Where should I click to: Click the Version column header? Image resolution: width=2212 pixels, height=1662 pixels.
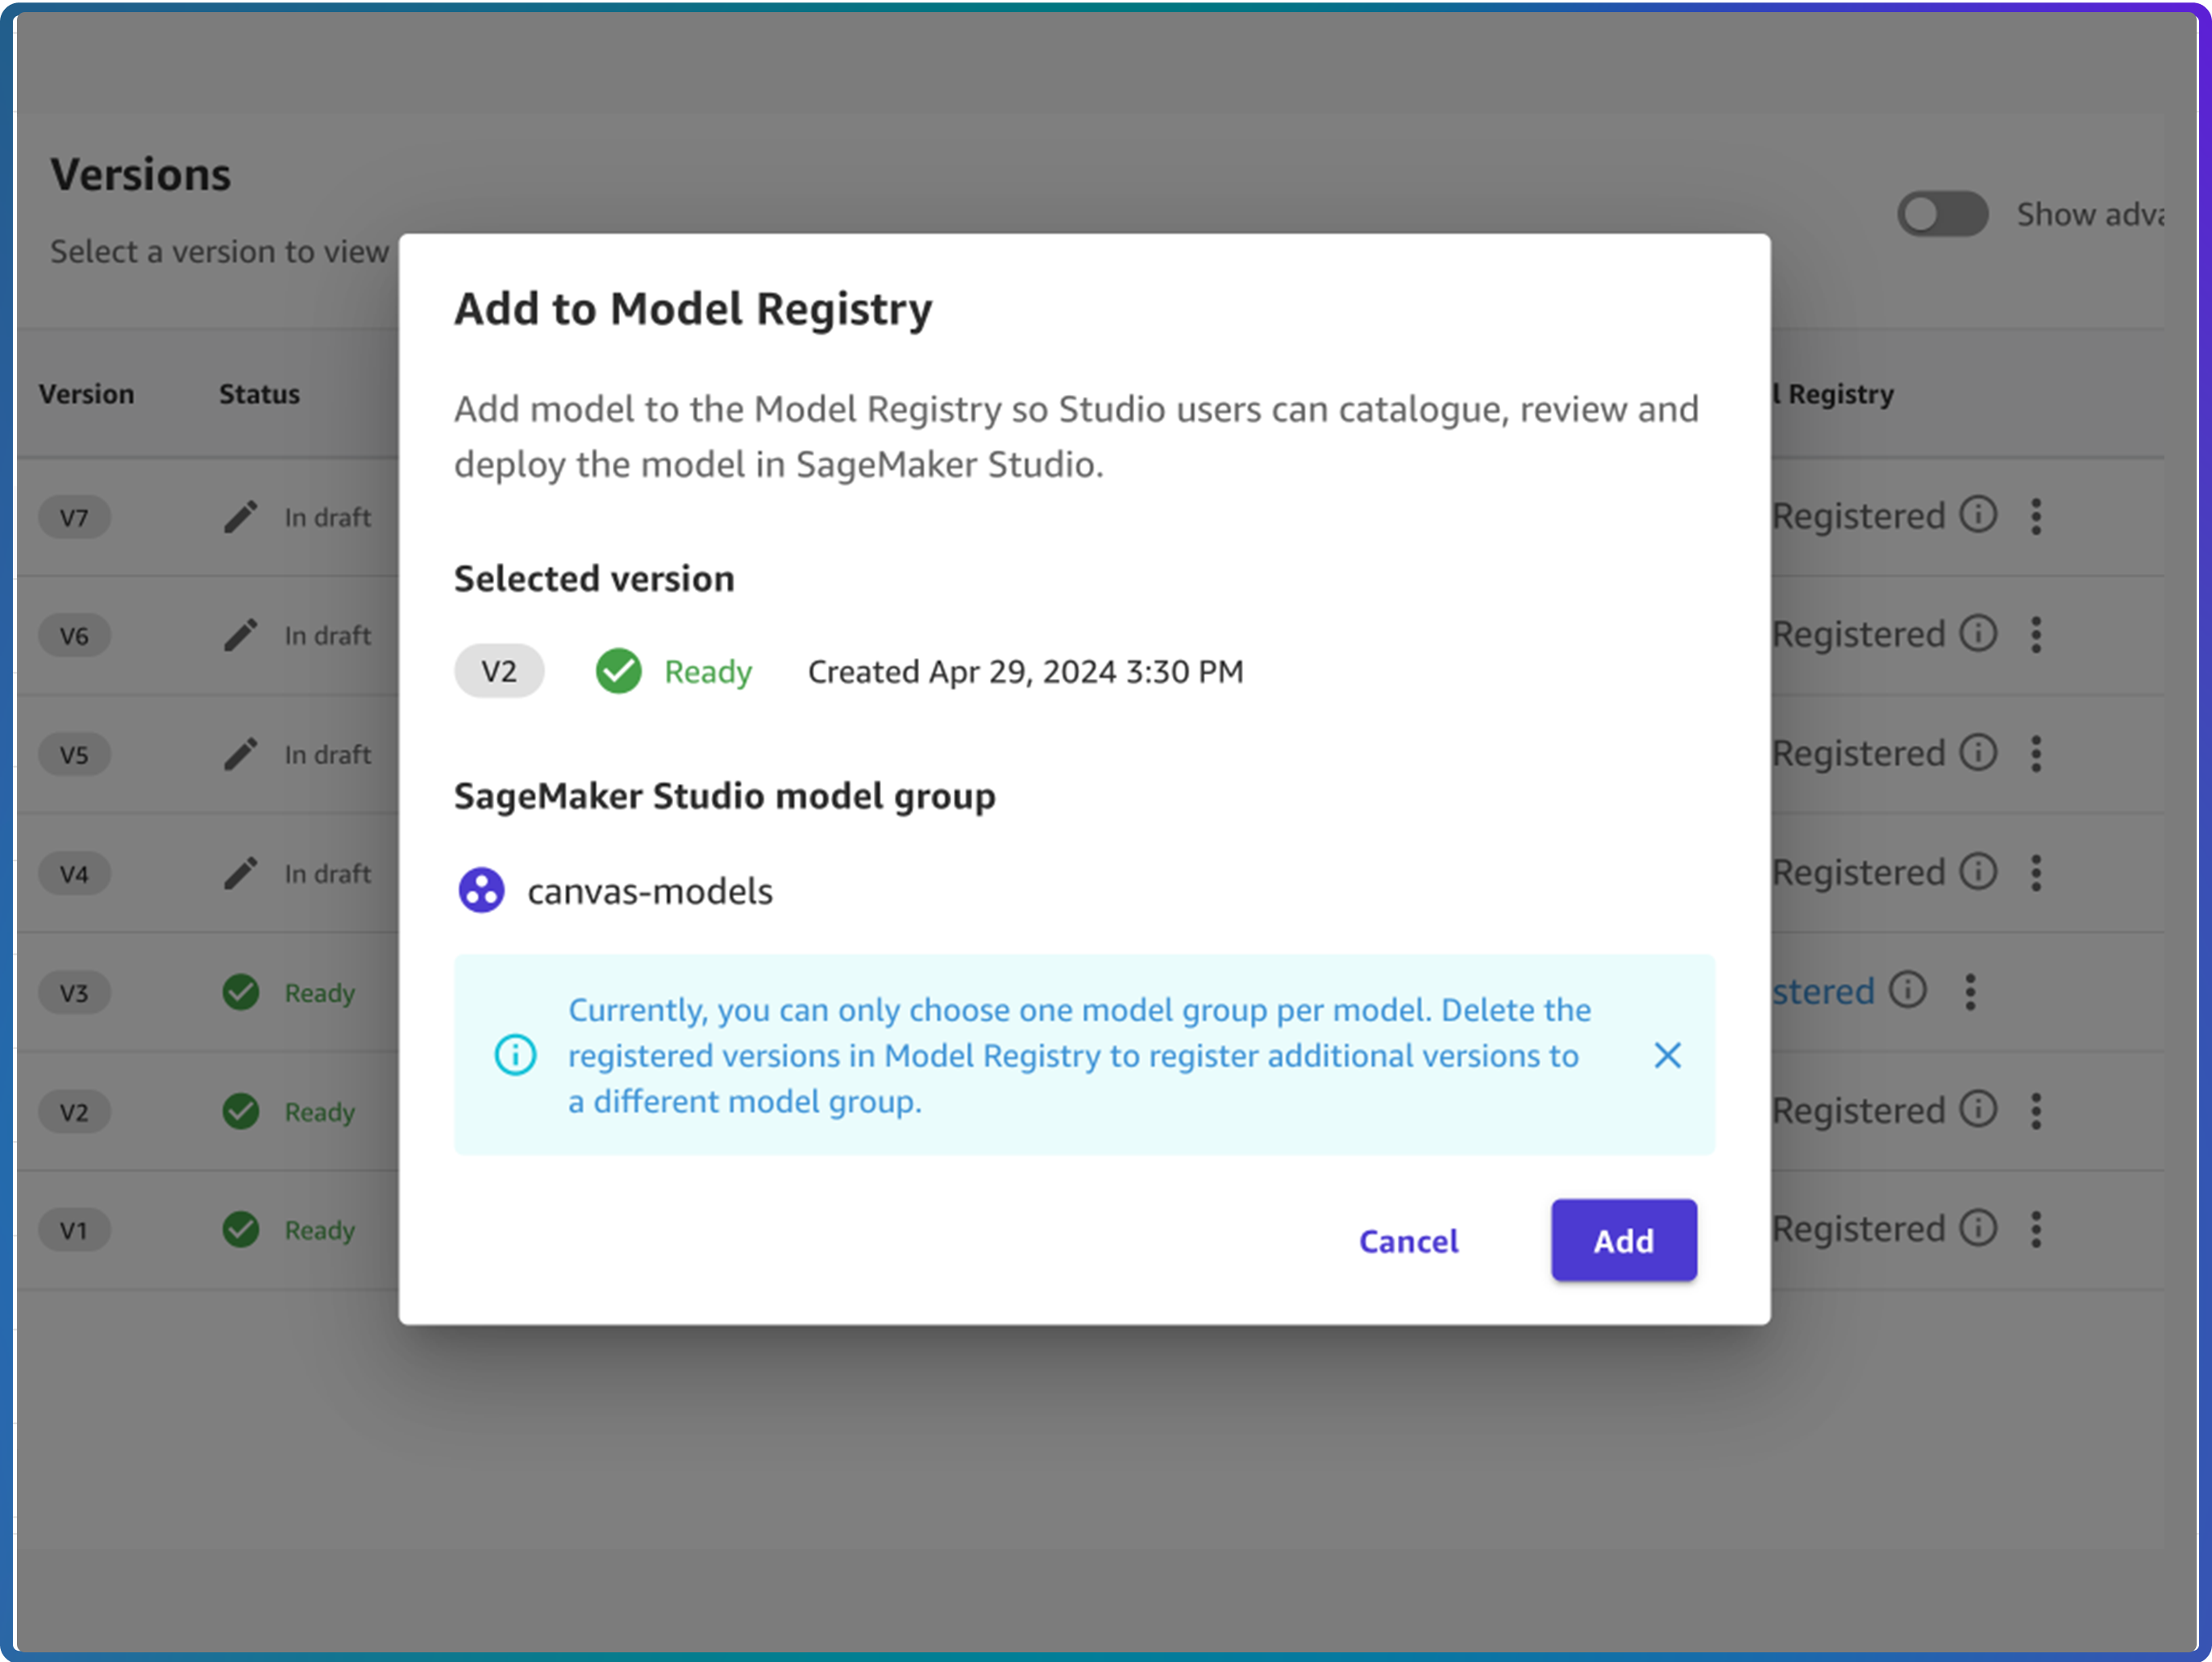(x=86, y=394)
